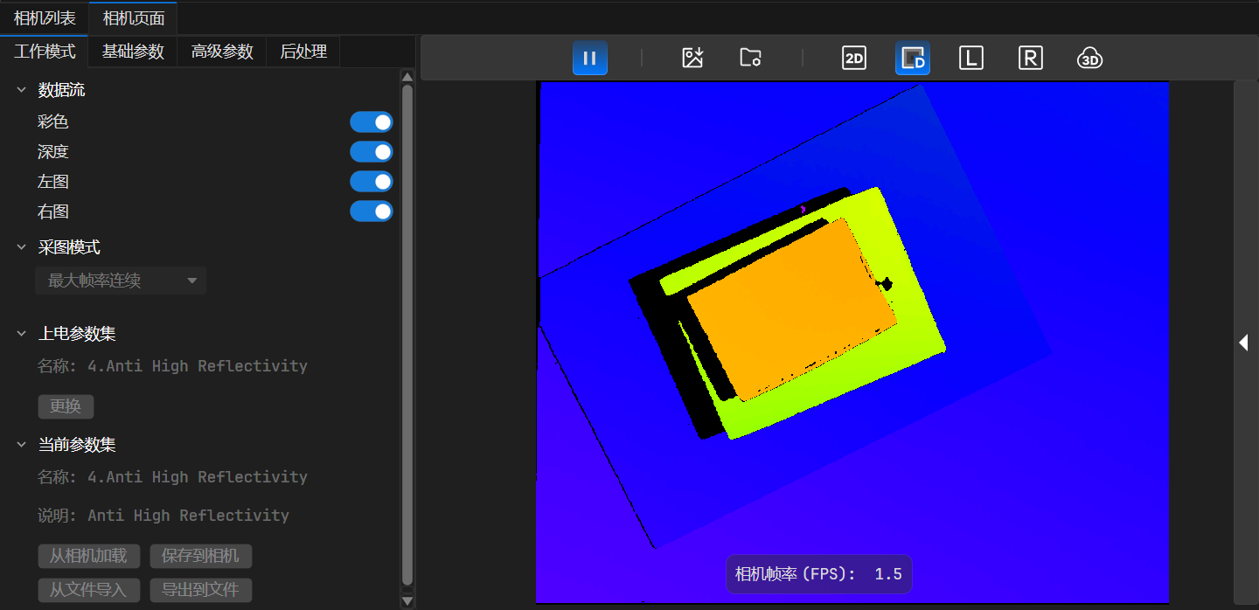Switch to 2D color view
1259x610 pixels.
click(x=853, y=59)
